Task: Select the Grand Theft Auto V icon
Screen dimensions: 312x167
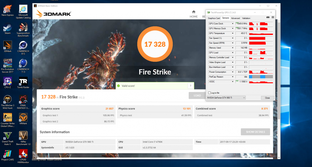Action: point(8,138)
